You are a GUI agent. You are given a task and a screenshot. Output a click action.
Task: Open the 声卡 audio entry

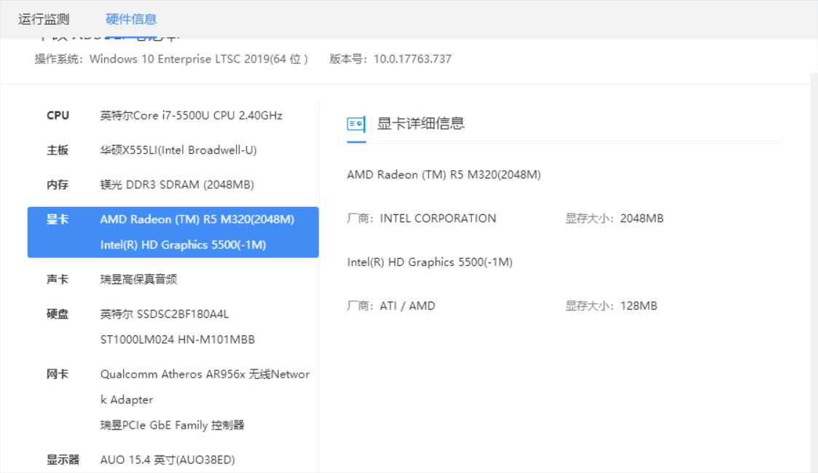click(x=138, y=279)
